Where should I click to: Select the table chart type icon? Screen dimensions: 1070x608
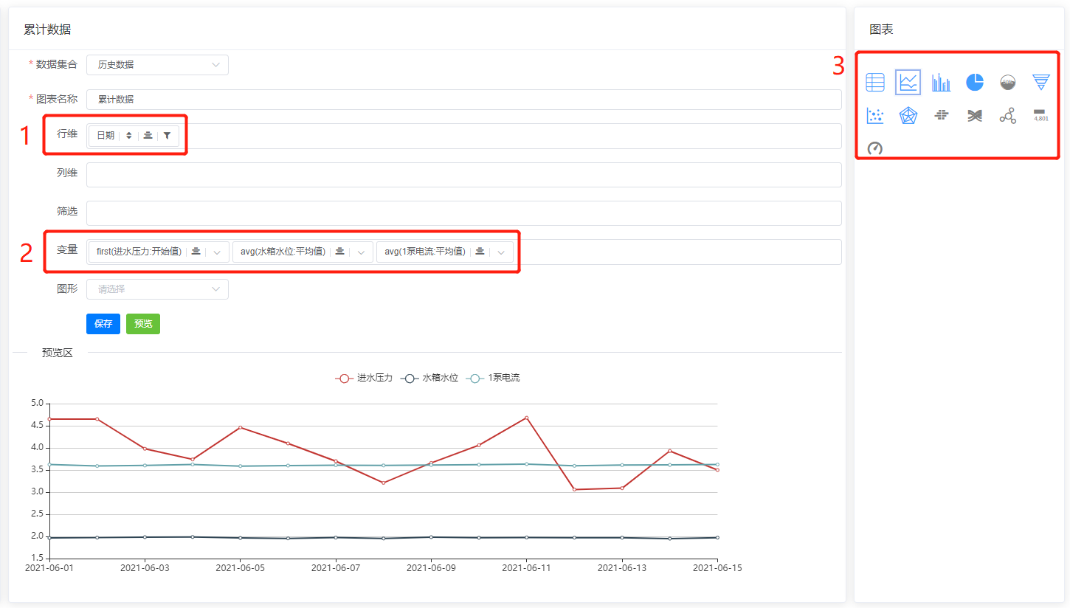874,83
